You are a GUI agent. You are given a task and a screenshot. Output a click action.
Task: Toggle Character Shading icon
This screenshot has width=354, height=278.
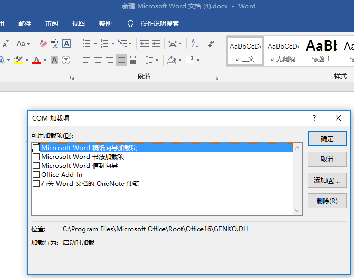pos(54,60)
